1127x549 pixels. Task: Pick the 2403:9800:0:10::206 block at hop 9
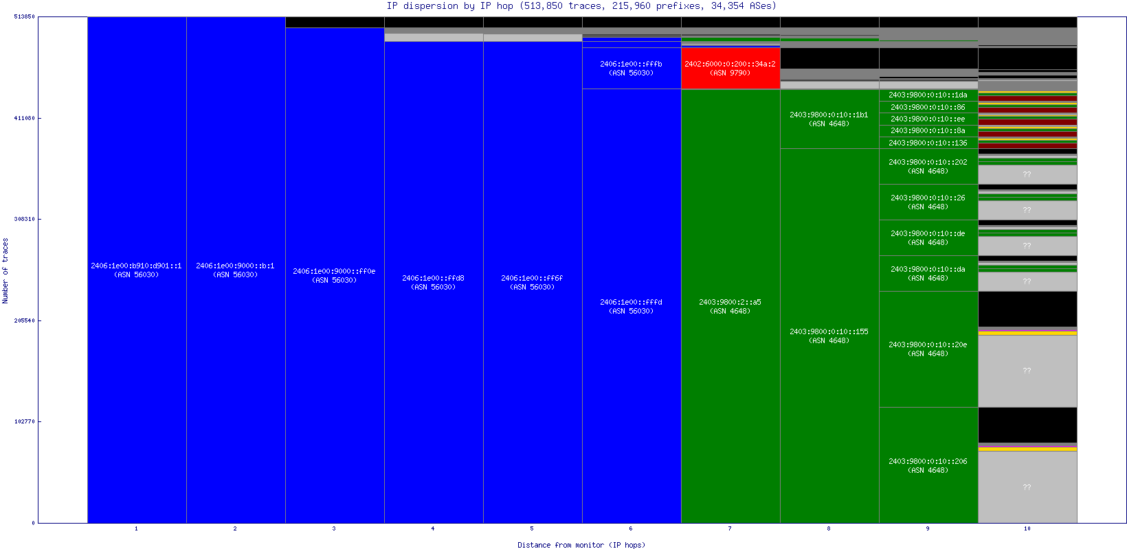[x=928, y=465]
